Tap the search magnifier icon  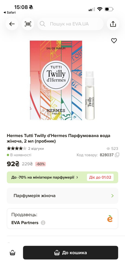click(42, 24)
